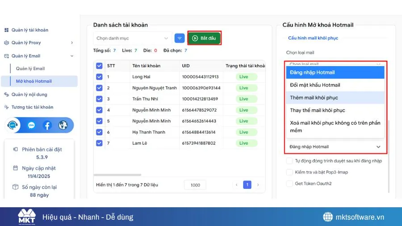The width and height of the screenshot is (402, 226).
Task: Uncheck the row for Lam Lê
Action: (x=99, y=143)
